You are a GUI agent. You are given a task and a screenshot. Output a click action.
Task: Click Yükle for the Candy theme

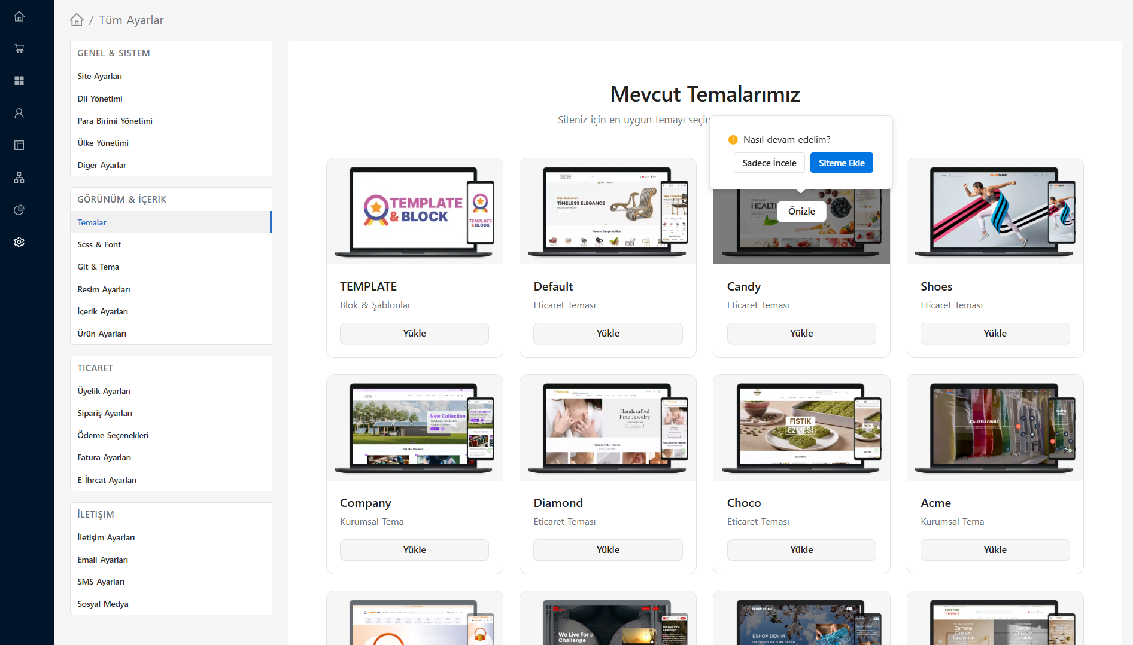801,334
